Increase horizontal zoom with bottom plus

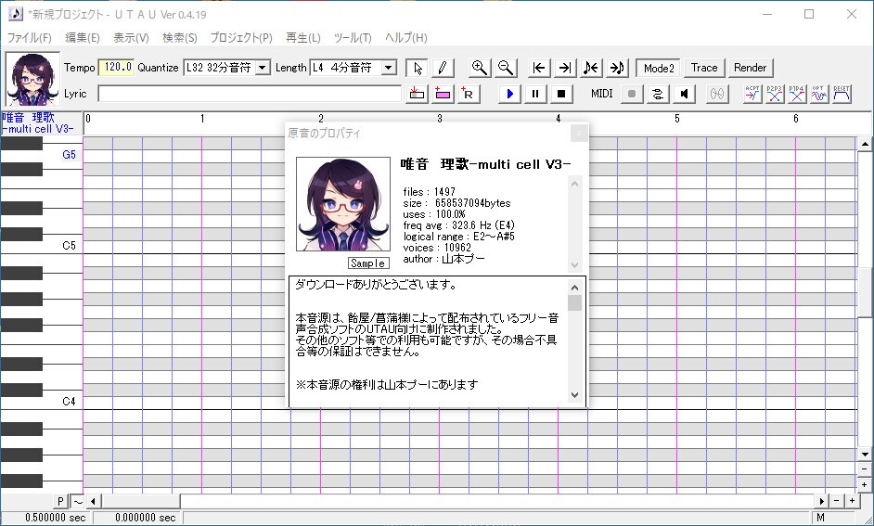852,501
